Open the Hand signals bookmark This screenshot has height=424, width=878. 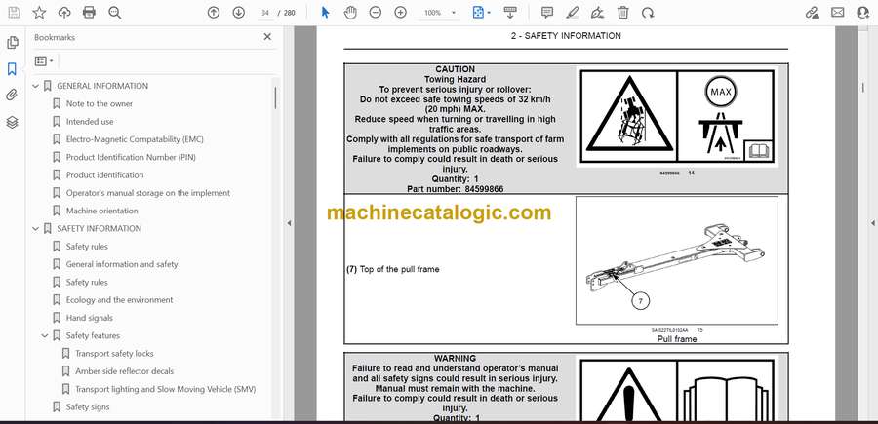(x=89, y=318)
